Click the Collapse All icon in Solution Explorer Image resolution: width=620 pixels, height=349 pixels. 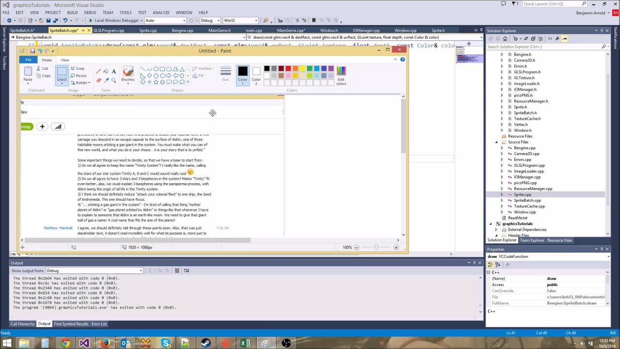click(x=533, y=39)
